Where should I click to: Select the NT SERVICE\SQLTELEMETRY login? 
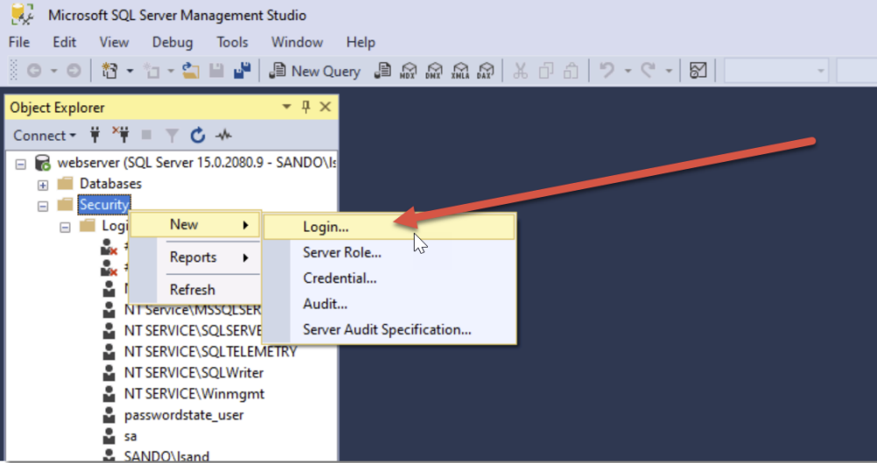tap(210, 352)
